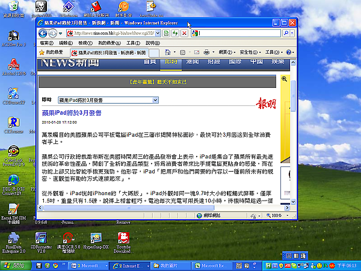Toggle the Compatibility View icon
Screen dimensions: 361x271
(x=166, y=33)
